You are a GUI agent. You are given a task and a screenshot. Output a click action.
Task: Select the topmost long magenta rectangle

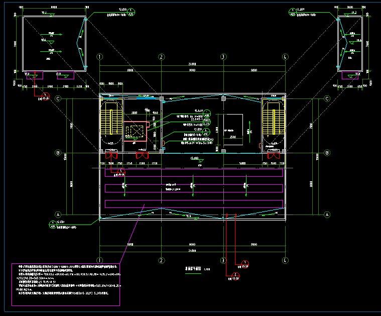point(193,172)
